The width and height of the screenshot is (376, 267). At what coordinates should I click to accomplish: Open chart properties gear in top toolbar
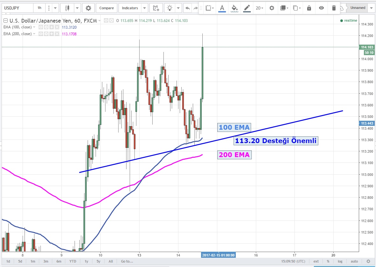point(88,8)
